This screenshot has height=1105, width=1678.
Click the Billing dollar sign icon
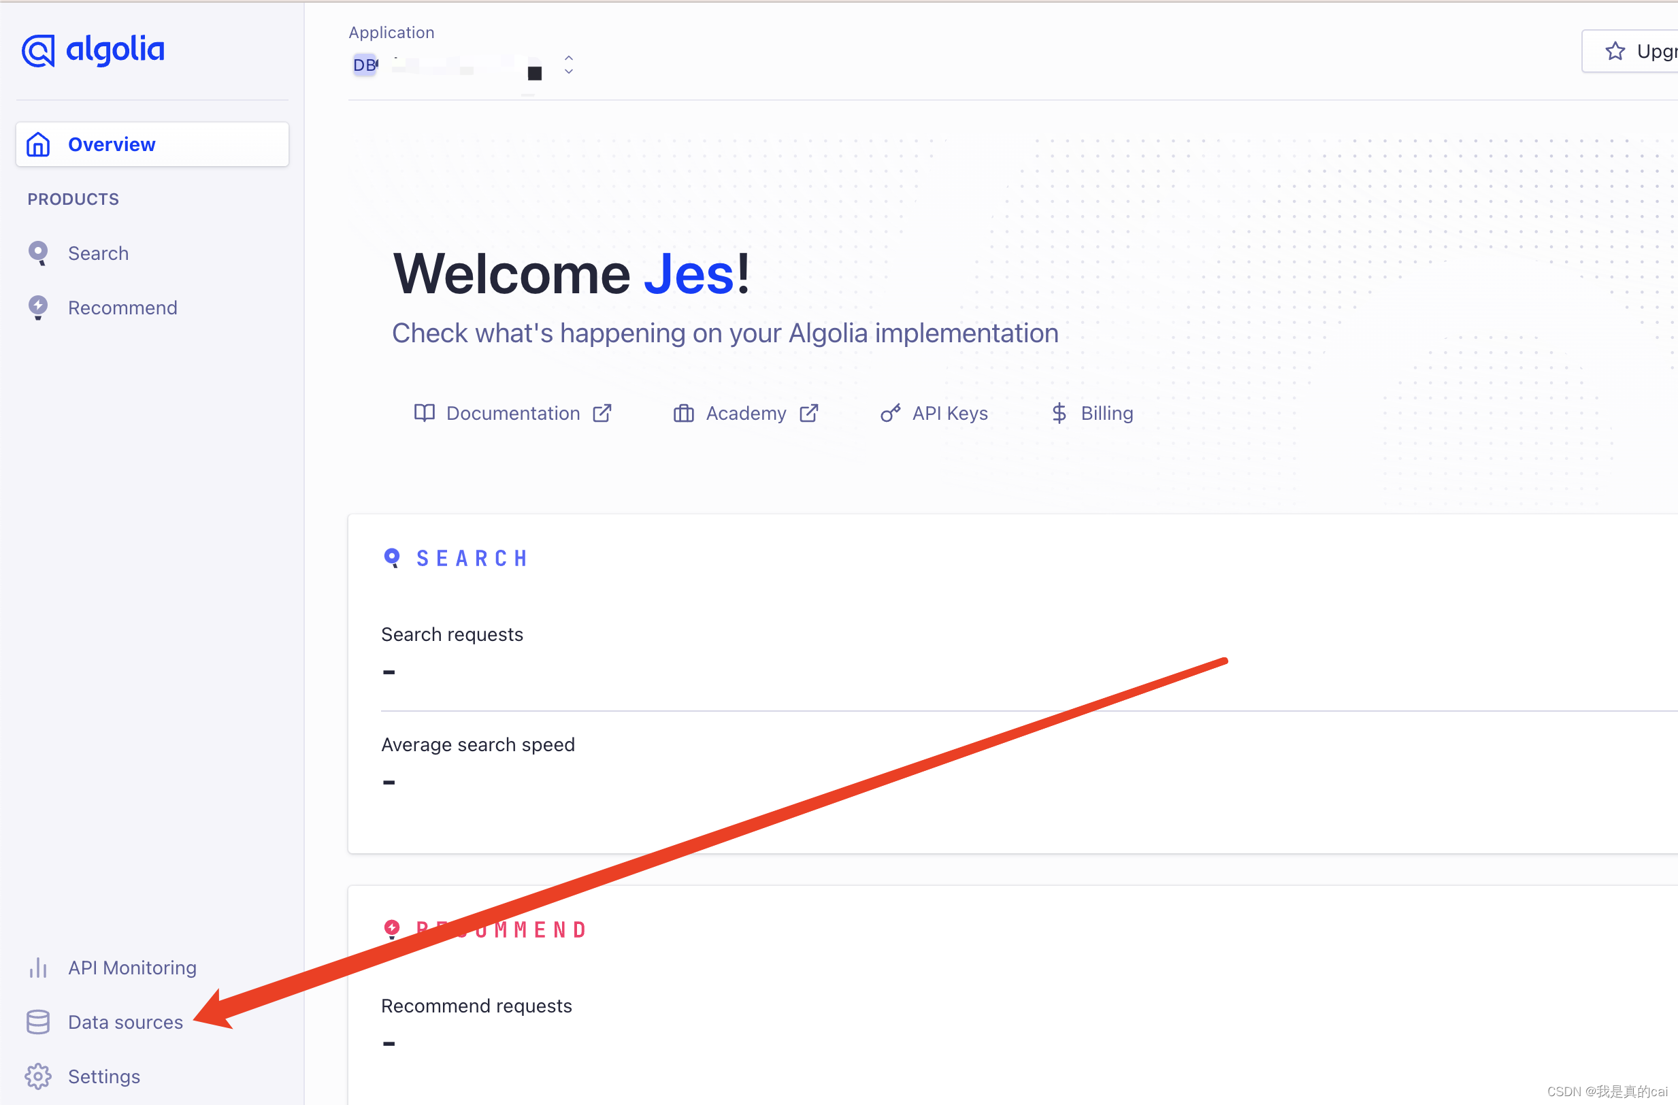coord(1058,413)
